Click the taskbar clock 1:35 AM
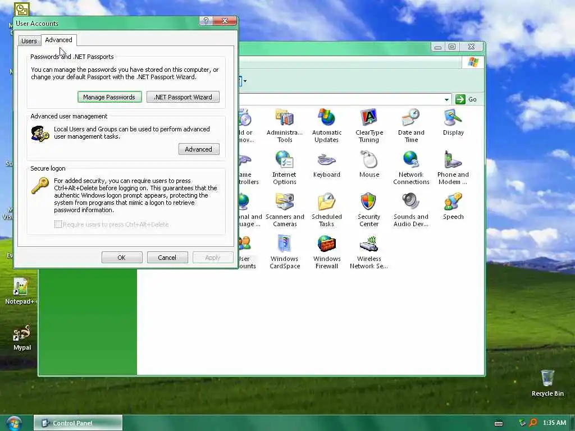This screenshot has width=575, height=431. [554, 423]
